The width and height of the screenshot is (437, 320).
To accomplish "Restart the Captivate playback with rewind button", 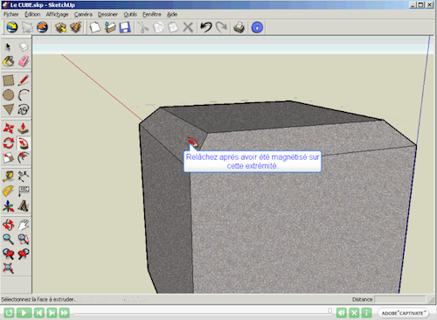I will [9, 313].
